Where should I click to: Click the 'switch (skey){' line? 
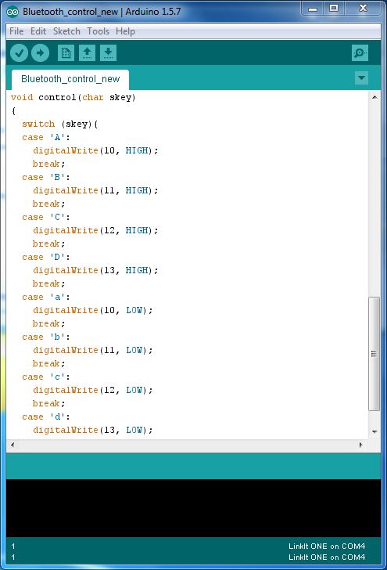[x=59, y=124]
